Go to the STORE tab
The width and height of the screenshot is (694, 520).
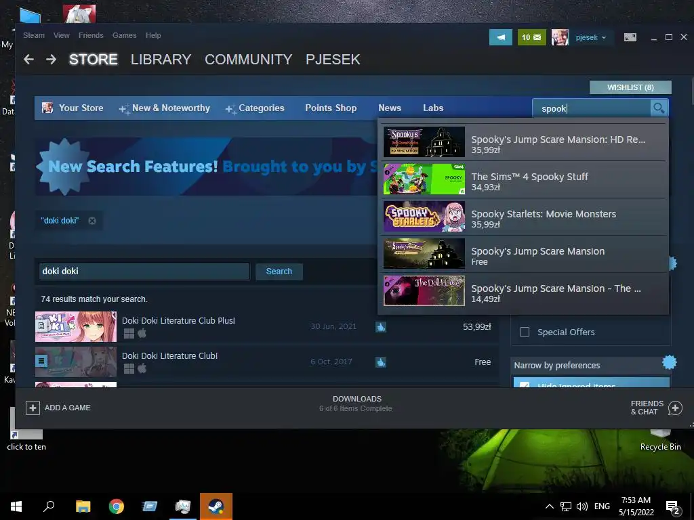click(x=94, y=60)
